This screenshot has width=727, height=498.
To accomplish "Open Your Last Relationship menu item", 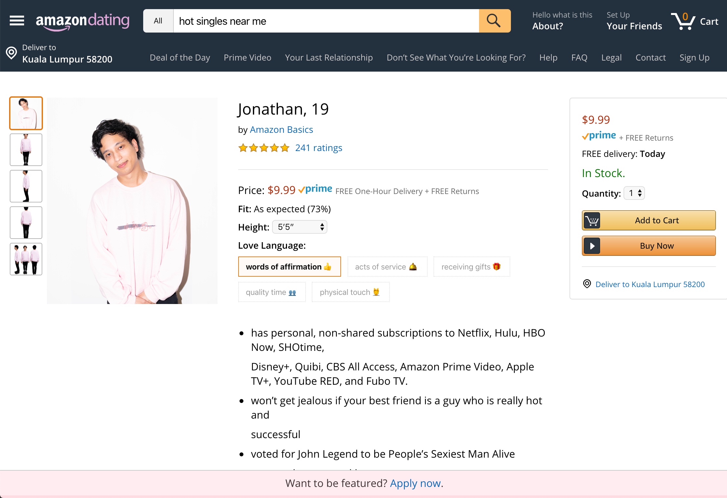I will 329,58.
